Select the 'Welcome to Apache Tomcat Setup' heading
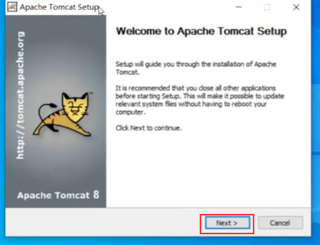Viewport: 320px width, 245px height. [201, 31]
